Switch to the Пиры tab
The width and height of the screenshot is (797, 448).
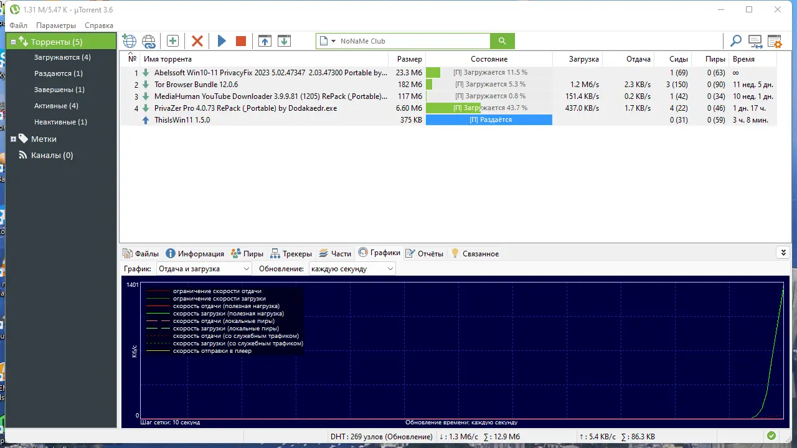pyautogui.click(x=247, y=254)
